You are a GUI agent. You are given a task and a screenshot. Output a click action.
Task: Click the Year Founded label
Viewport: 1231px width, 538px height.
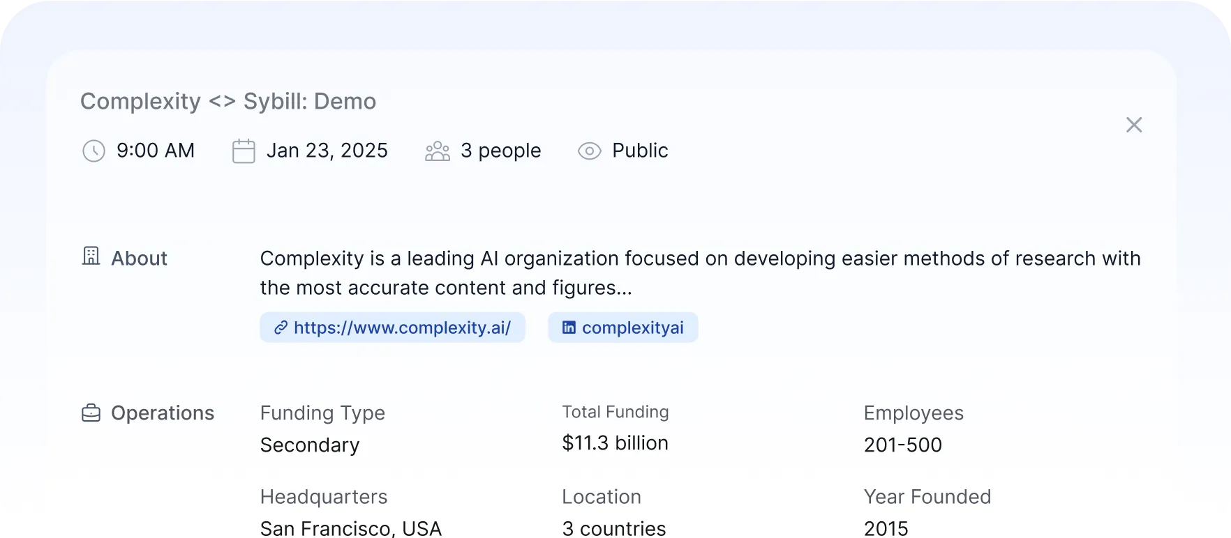click(x=927, y=497)
